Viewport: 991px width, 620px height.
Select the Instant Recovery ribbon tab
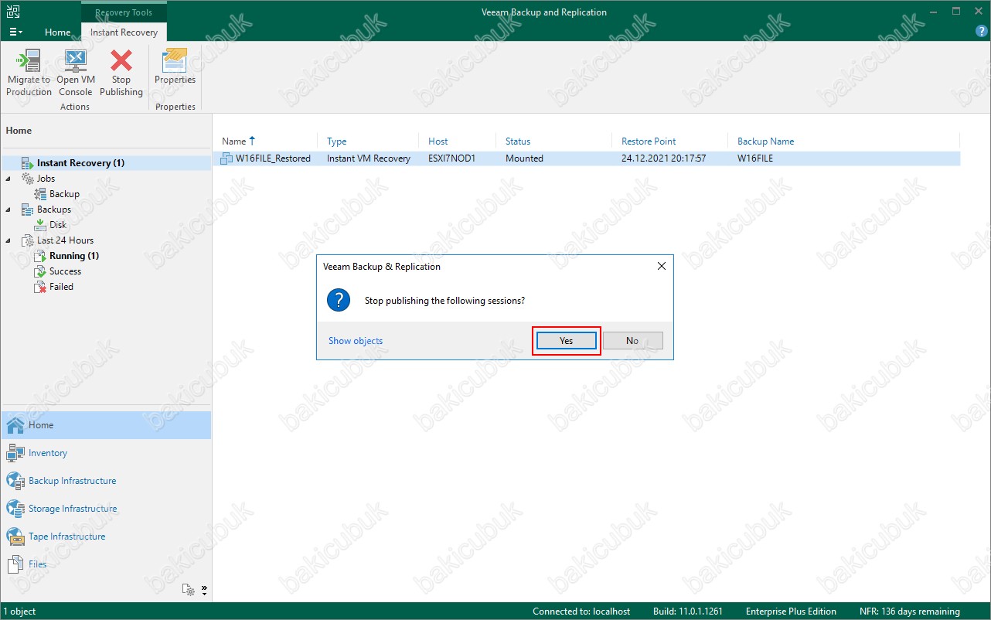pos(124,32)
